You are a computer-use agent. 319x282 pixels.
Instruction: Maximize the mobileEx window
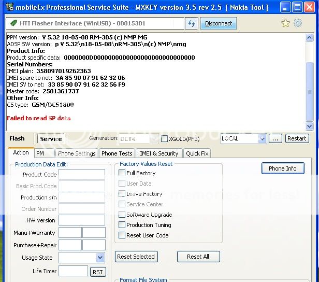click(297, 7)
